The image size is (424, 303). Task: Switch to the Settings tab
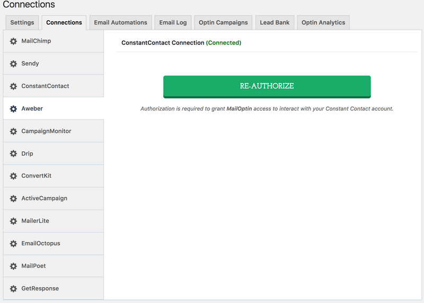point(22,23)
